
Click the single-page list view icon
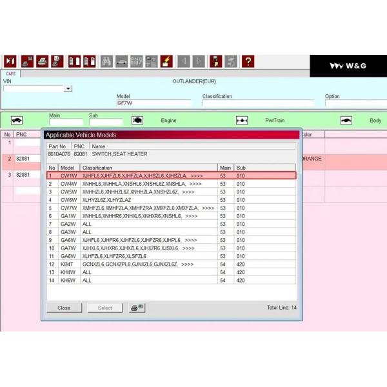[x=75, y=61]
